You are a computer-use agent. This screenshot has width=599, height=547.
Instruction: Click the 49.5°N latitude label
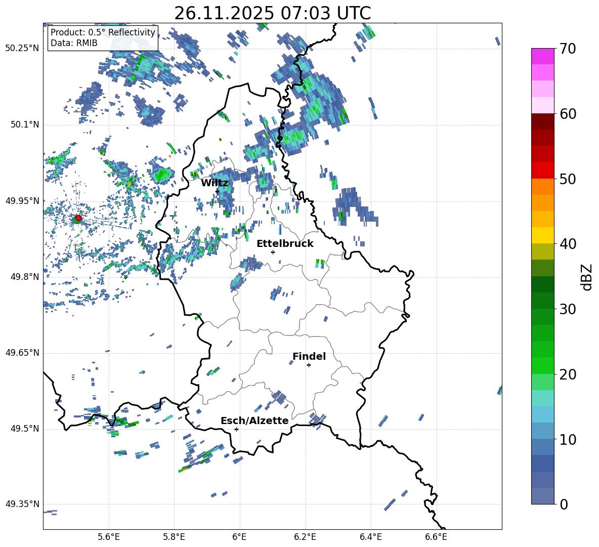point(24,429)
